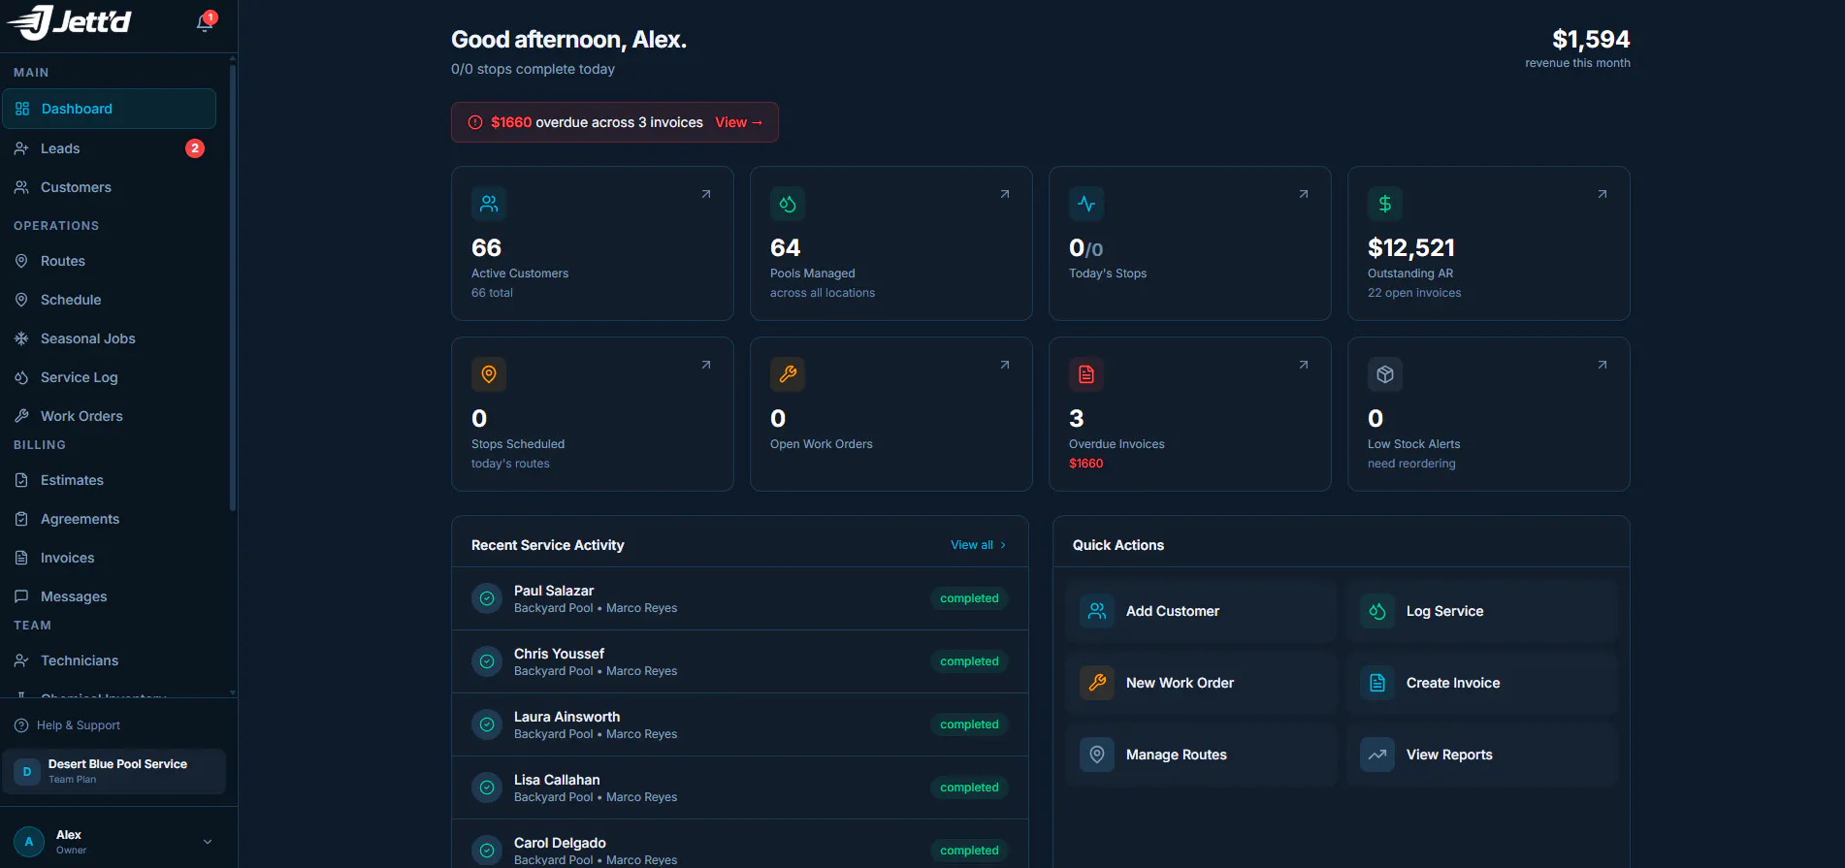Click the Low Stock Alerts box icon
This screenshot has height=868, width=1845.
pos(1385,374)
